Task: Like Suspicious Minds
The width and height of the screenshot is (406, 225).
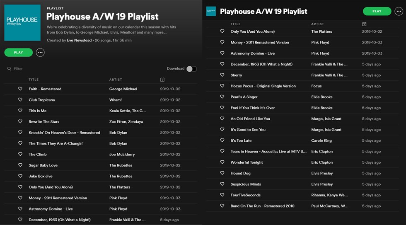Action: click(222, 184)
